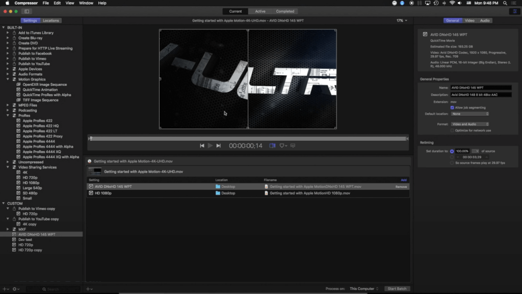Switch to the Active tab

tap(260, 11)
